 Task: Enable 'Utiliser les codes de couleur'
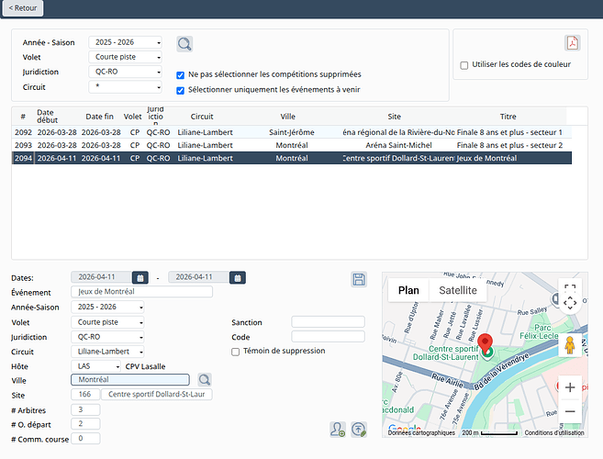[x=464, y=65]
